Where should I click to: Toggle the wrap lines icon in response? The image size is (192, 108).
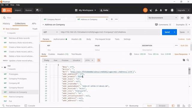(99, 60)
